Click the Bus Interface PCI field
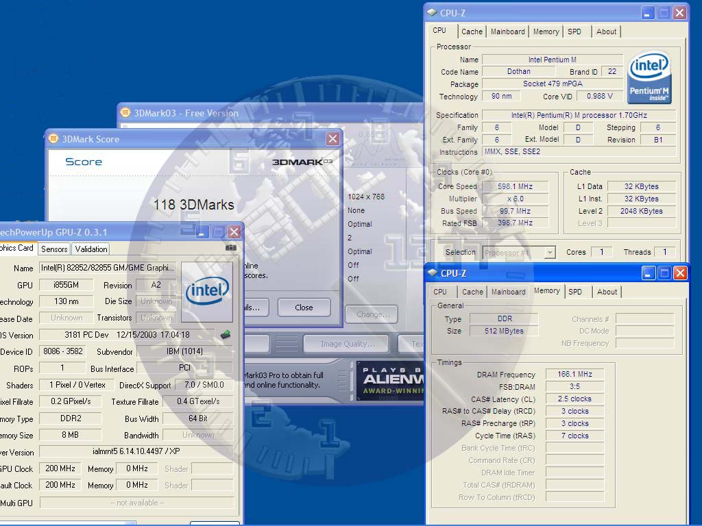702x526 pixels. (x=184, y=368)
